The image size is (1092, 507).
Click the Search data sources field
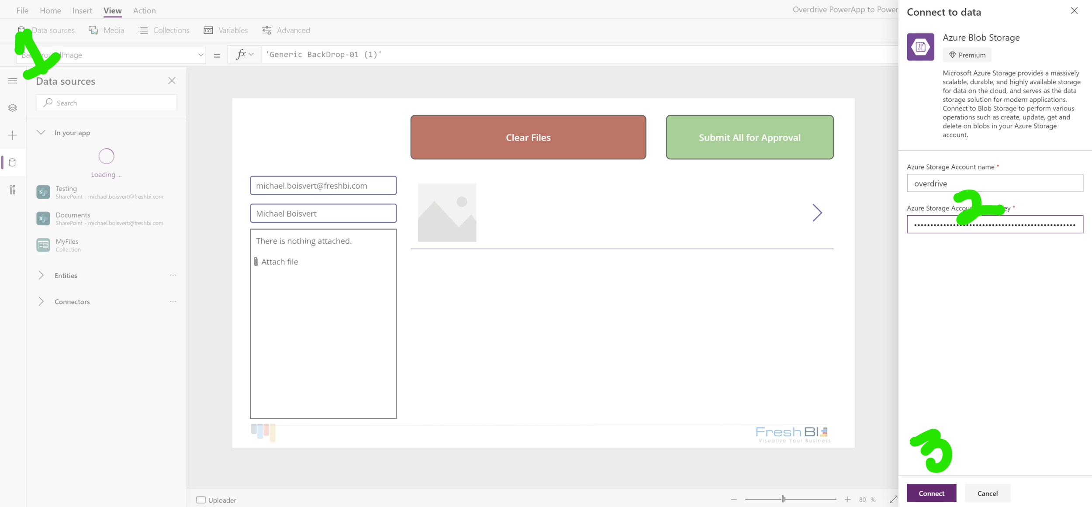pos(107,103)
